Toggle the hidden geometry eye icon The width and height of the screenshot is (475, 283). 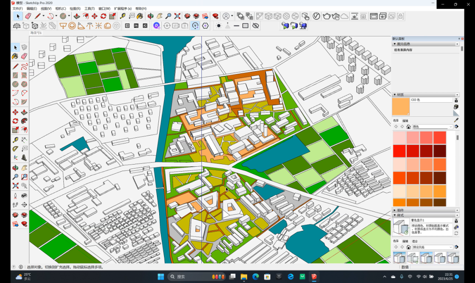256,26
